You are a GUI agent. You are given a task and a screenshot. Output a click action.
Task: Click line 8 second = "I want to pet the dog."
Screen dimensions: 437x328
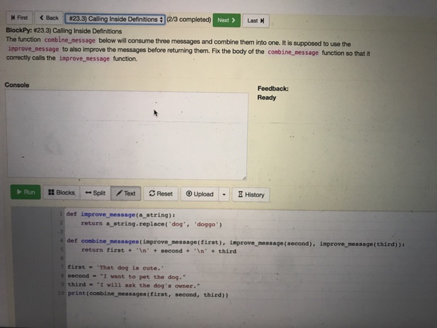click(127, 276)
